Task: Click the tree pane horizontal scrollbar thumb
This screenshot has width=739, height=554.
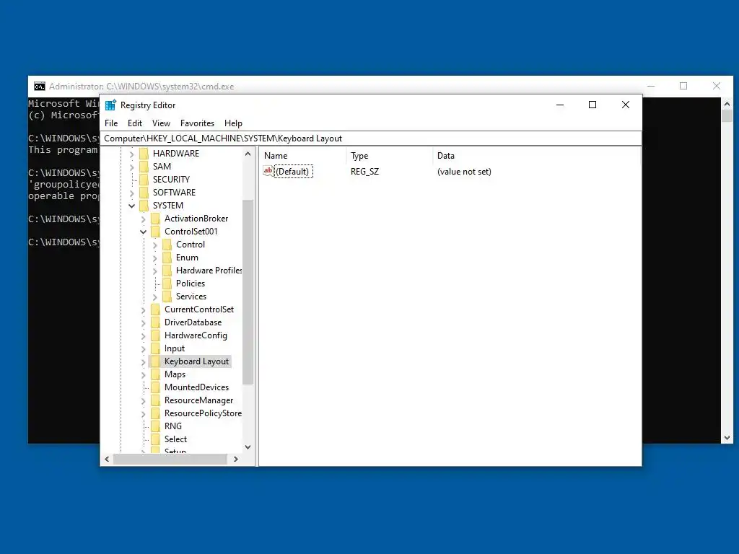Action: [x=170, y=459]
